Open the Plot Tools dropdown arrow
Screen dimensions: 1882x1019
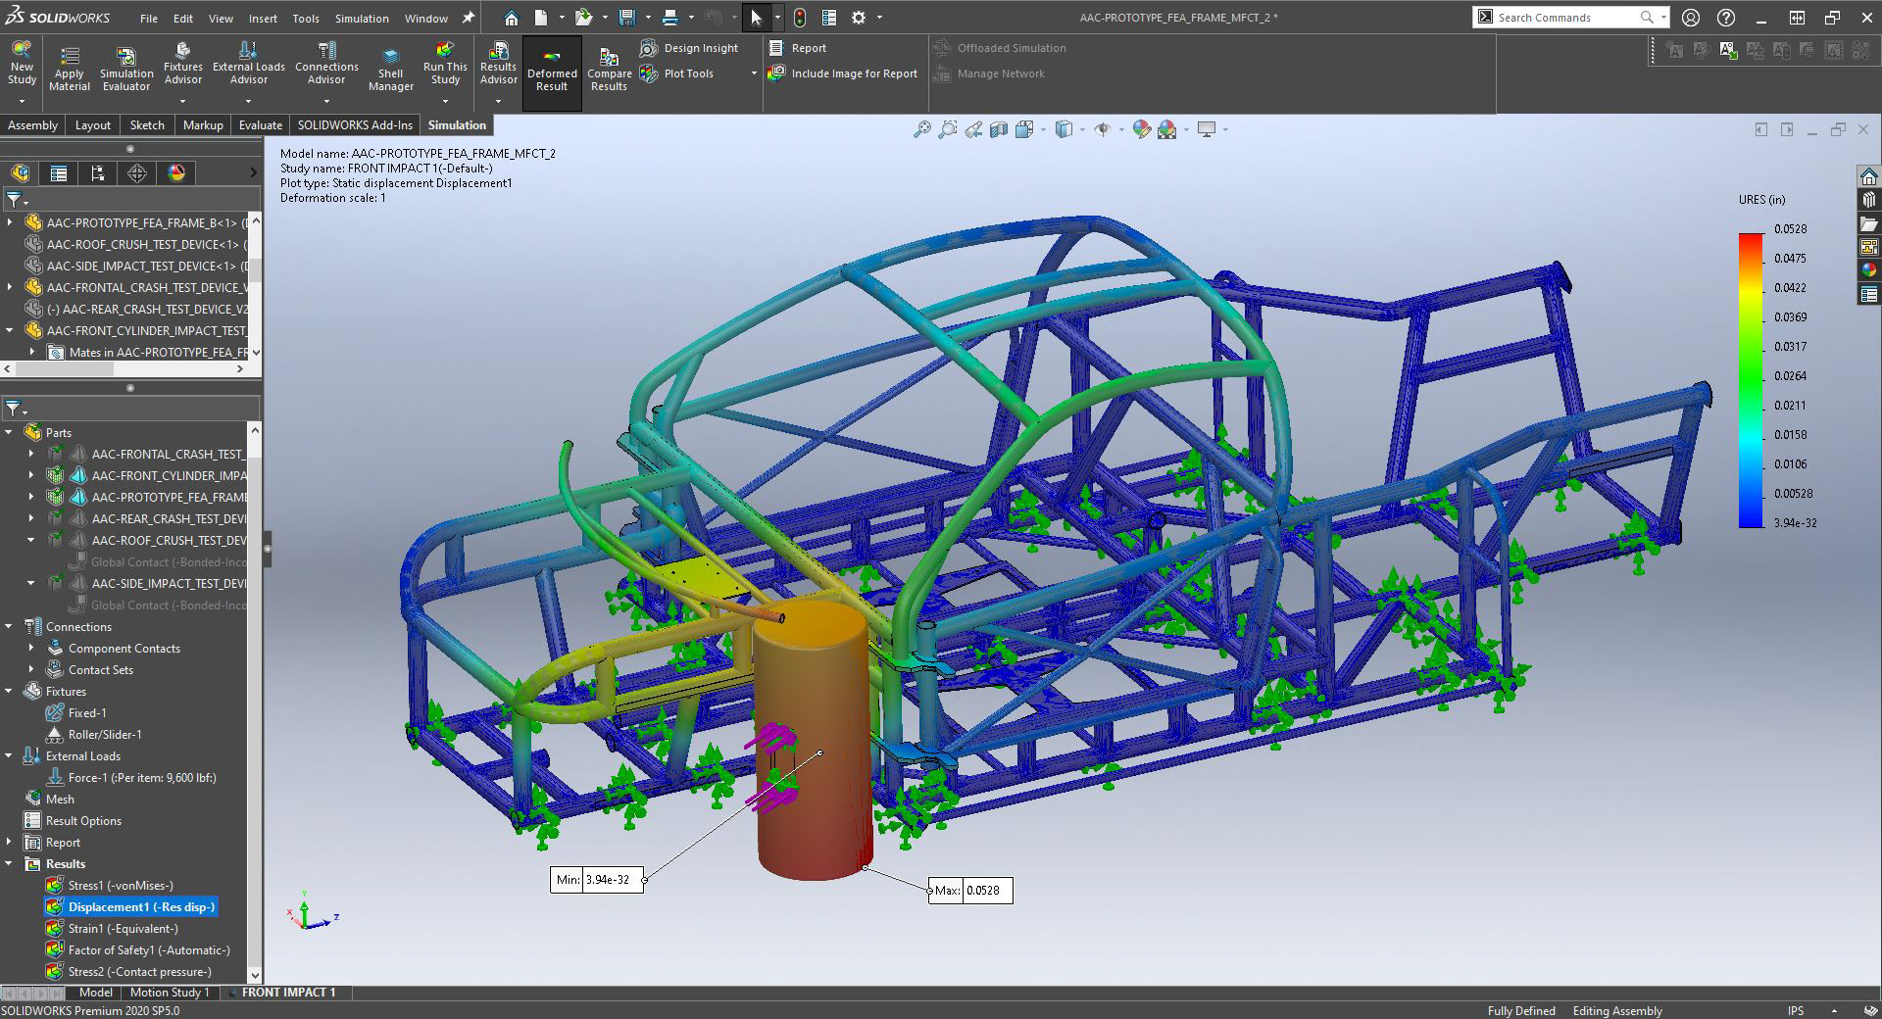(x=754, y=73)
